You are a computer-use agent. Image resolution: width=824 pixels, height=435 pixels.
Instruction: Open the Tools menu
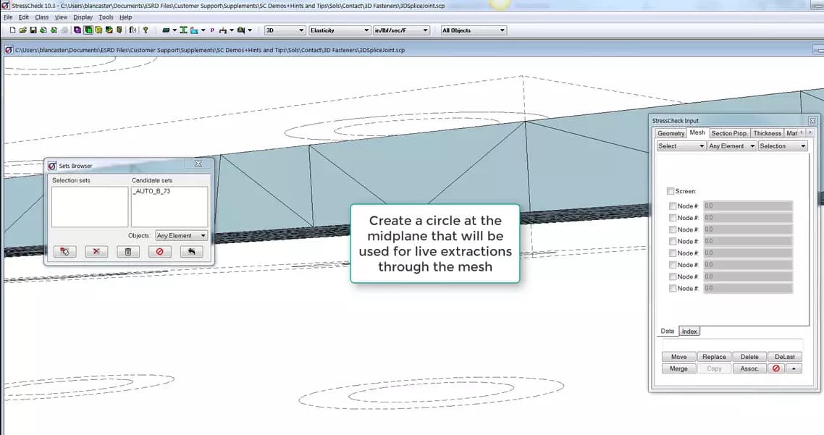pyautogui.click(x=106, y=16)
